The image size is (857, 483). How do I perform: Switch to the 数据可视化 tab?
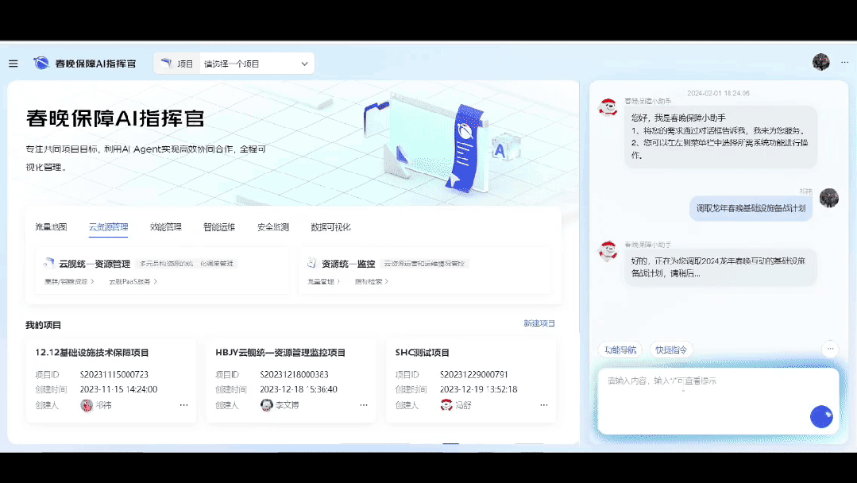pyautogui.click(x=330, y=227)
